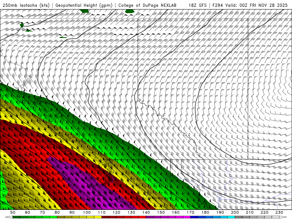Select the 100 legend label
Viewport: 292px width, 219px height.
(87, 212)
